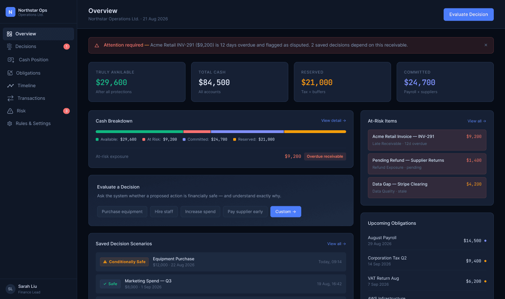Choose the Purchase equipment decision preset
Image resolution: width=505 pixels, height=299 pixels.
(x=122, y=211)
